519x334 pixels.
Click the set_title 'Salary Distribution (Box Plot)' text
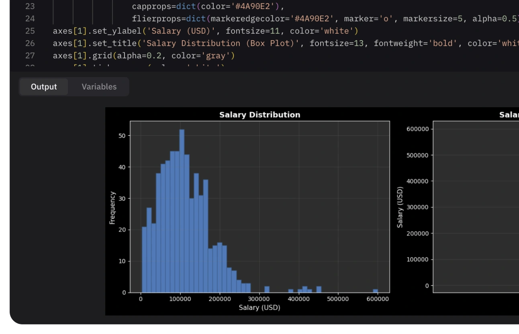pyautogui.click(x=220, y=43)
